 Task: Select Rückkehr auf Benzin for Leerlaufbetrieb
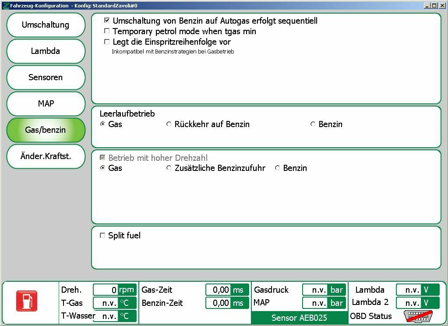click(x=169, y=124)
